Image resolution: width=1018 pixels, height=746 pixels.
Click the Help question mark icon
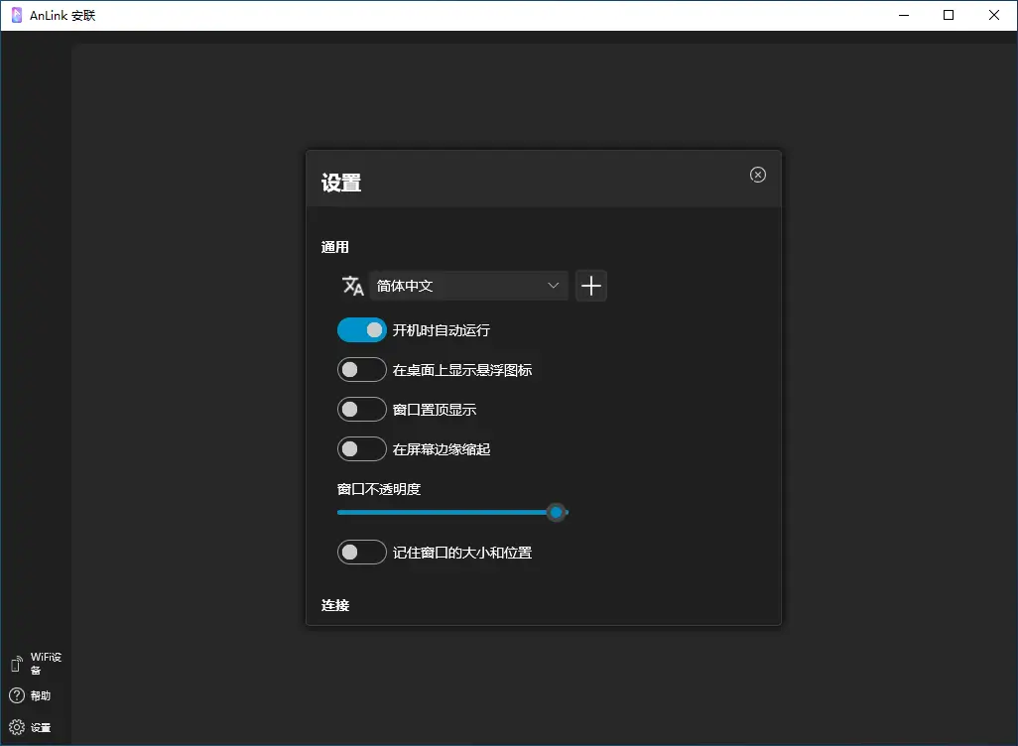click(17, 695)
